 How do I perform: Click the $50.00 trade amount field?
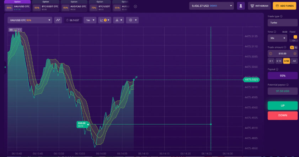click(282, 54)
